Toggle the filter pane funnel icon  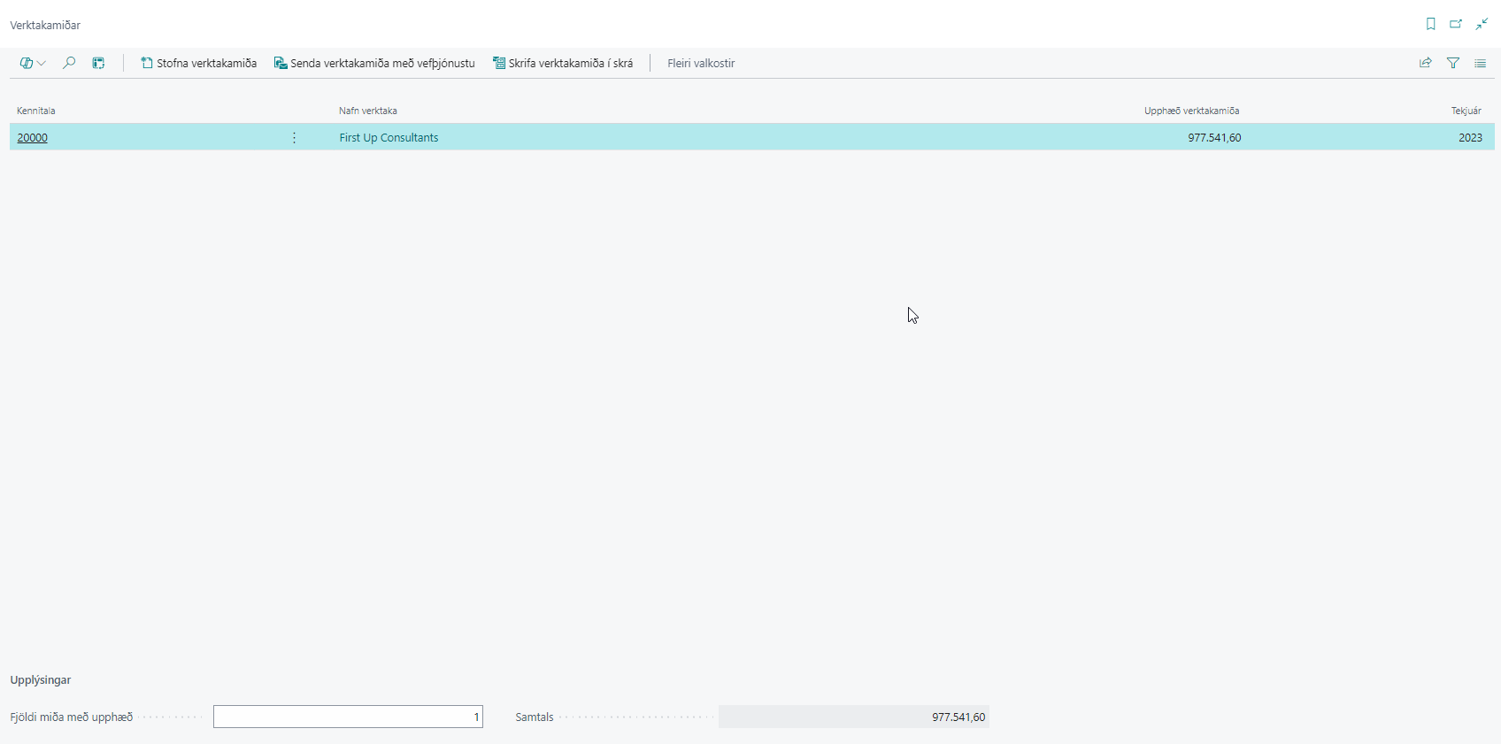click(x=1452, y=63)
